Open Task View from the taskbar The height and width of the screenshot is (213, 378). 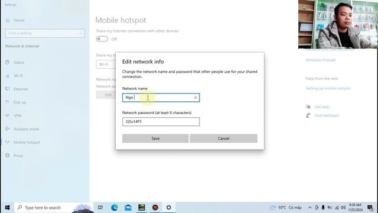pos(100,208)
